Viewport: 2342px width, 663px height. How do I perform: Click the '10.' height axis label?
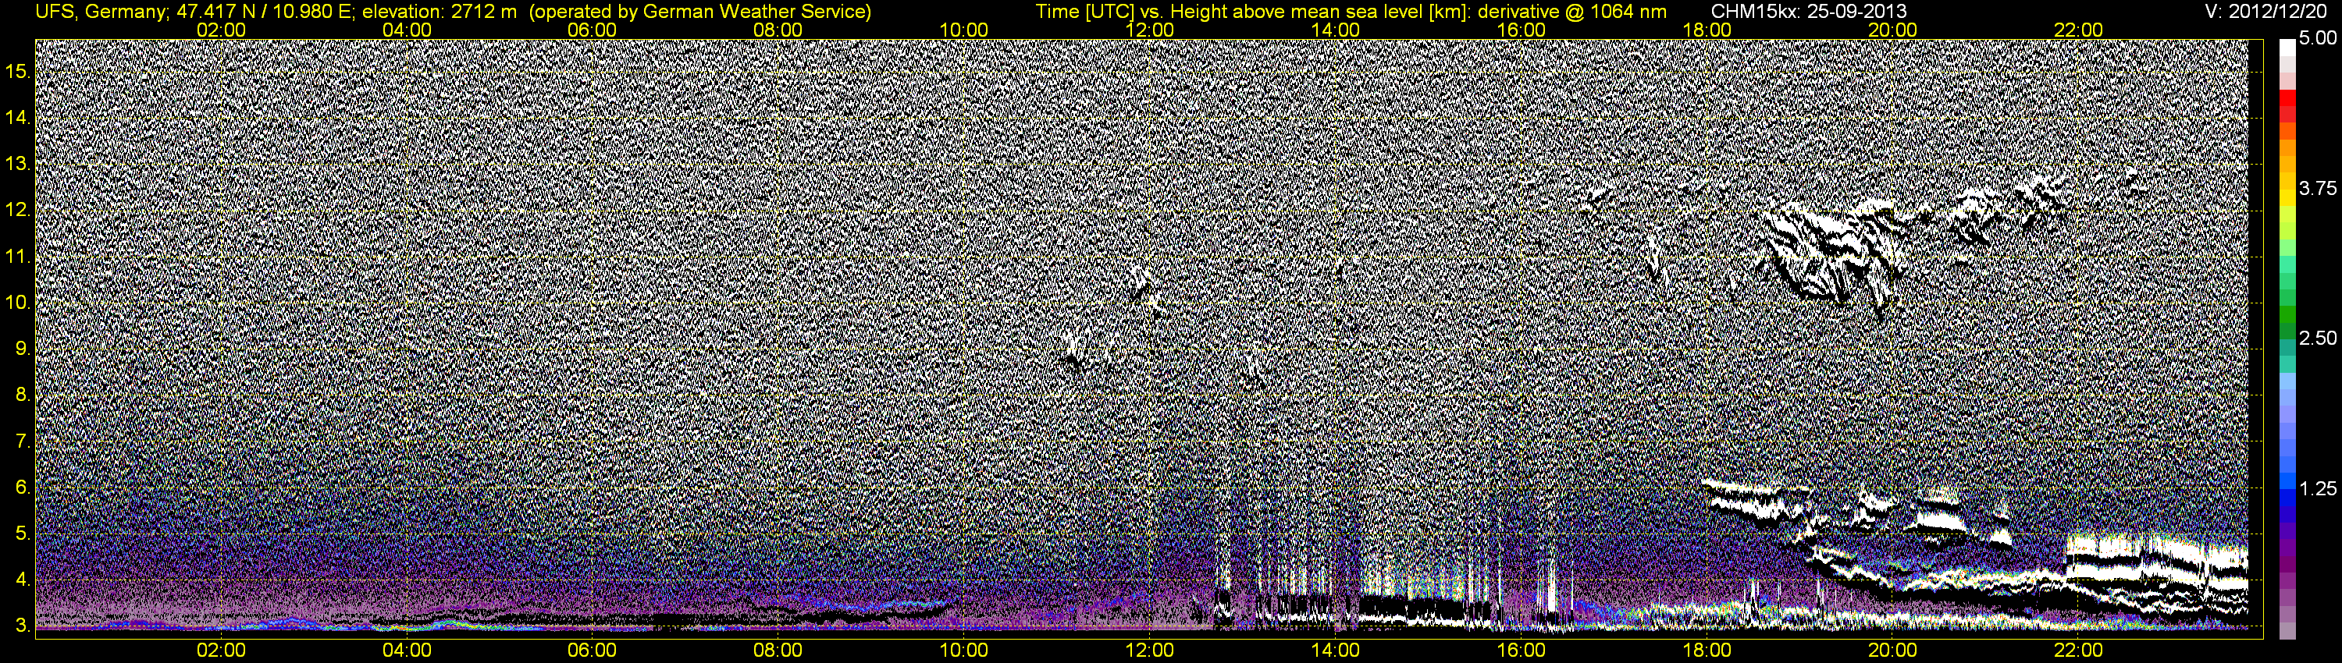(x=18, y=303)
